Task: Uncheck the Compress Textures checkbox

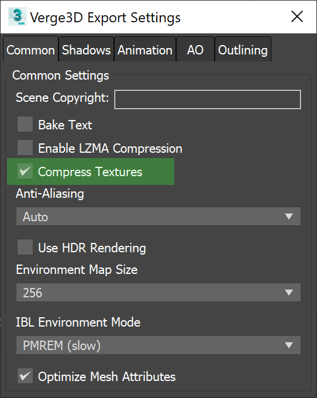Action: click(x=25, y=171)
